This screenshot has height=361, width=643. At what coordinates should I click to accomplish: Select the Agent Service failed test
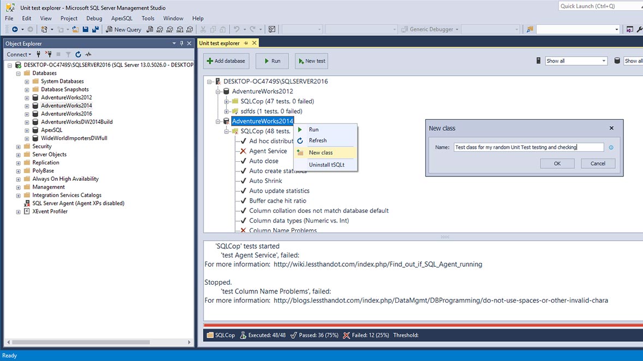[x=268, y=151]
